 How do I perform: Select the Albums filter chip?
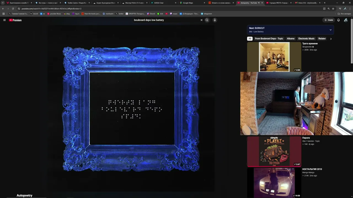[x=291, y=39]
